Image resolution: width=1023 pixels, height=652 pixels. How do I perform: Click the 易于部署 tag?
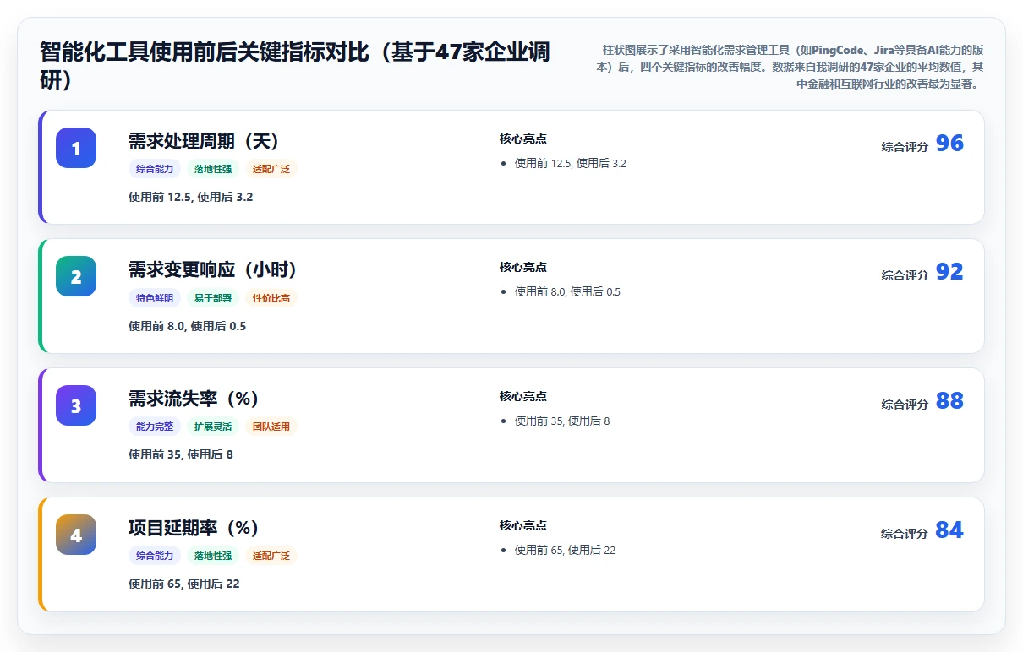pos(213,298)
